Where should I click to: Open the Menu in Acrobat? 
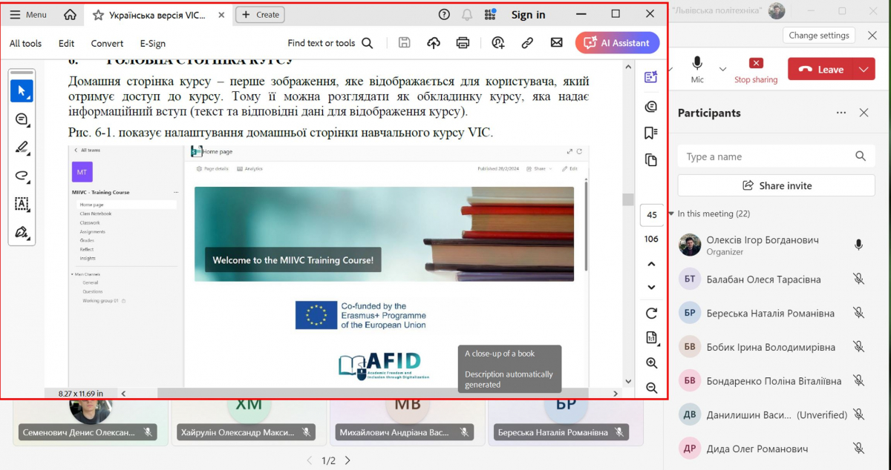click(x=27, y=14)
